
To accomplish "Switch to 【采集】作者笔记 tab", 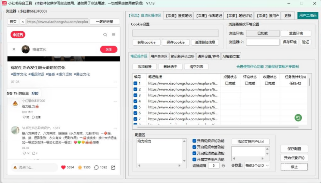I will click(x=209, y=16).
